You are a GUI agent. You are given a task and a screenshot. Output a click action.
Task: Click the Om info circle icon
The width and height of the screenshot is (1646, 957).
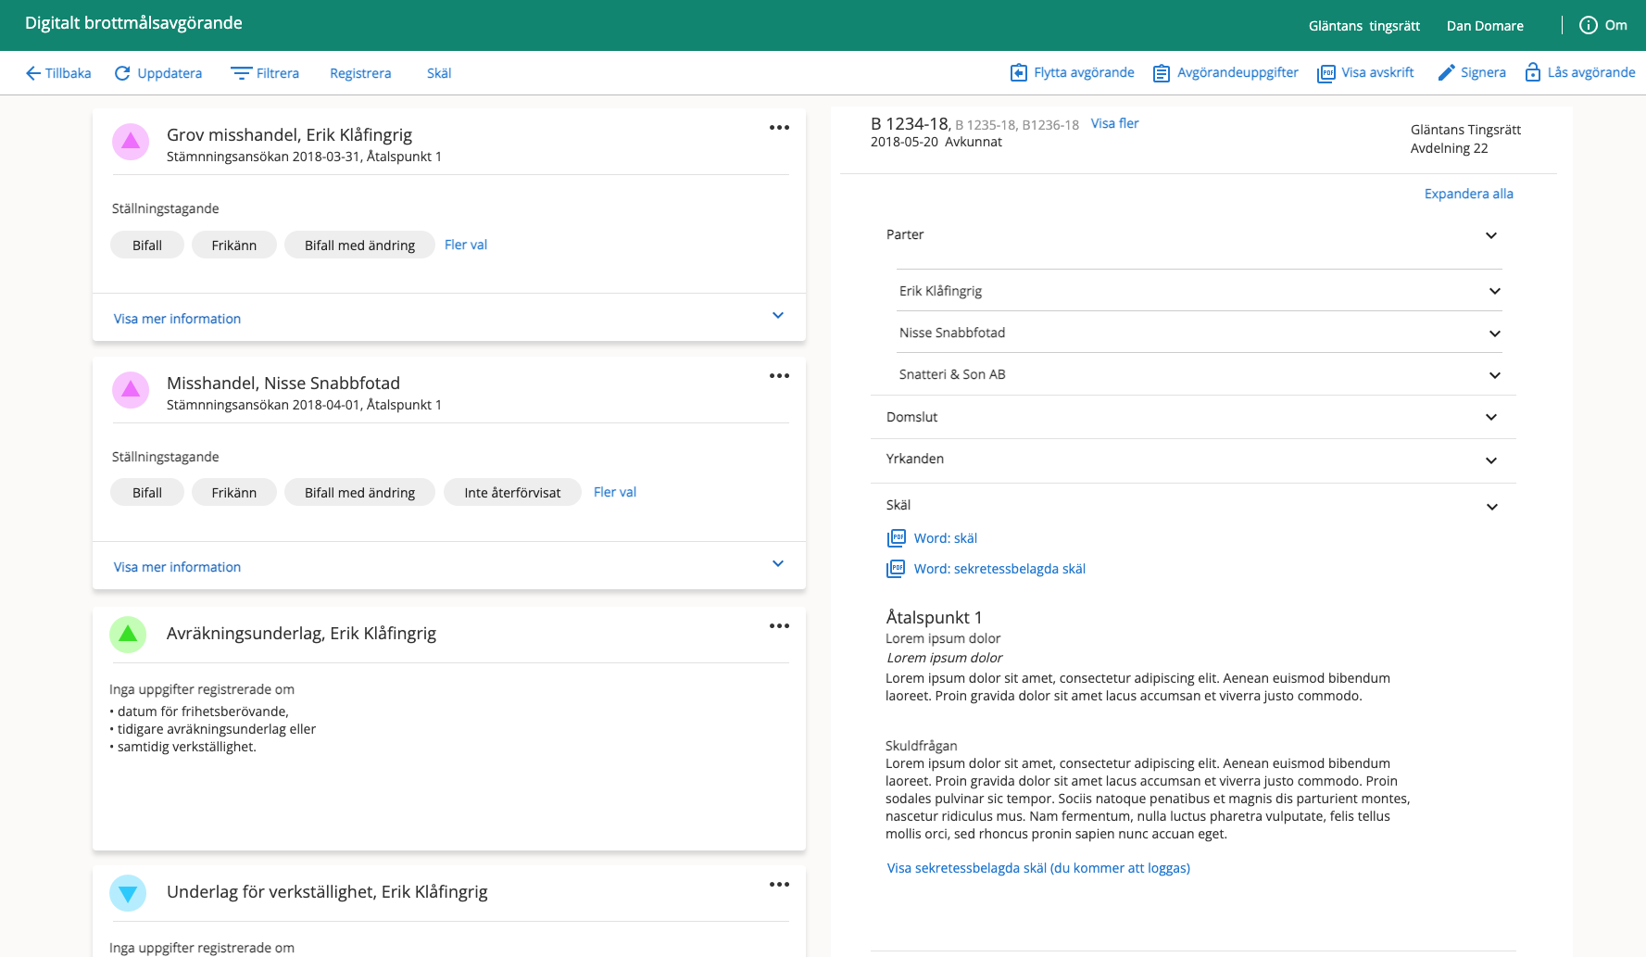1588,25
